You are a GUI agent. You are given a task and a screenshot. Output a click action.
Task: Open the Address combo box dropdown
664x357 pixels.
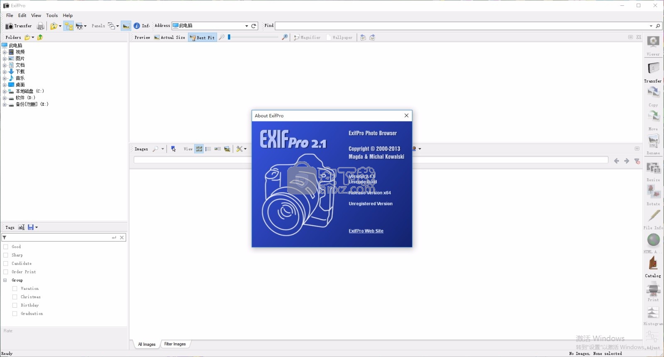[247, 26]
